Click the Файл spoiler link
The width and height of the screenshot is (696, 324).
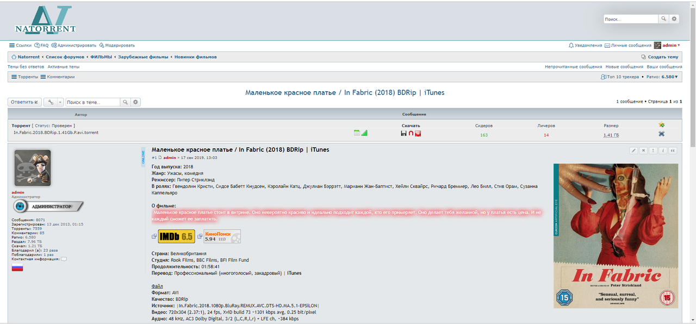tap(157, 286)
